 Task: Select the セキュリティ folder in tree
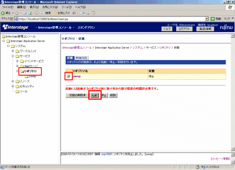[x=25, y=86]
